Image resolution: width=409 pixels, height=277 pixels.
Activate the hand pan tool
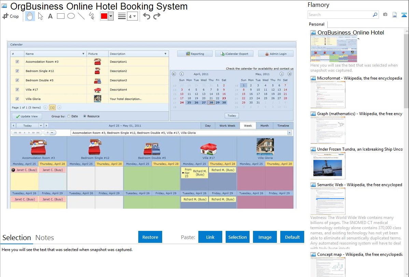[x=30, y=16]
